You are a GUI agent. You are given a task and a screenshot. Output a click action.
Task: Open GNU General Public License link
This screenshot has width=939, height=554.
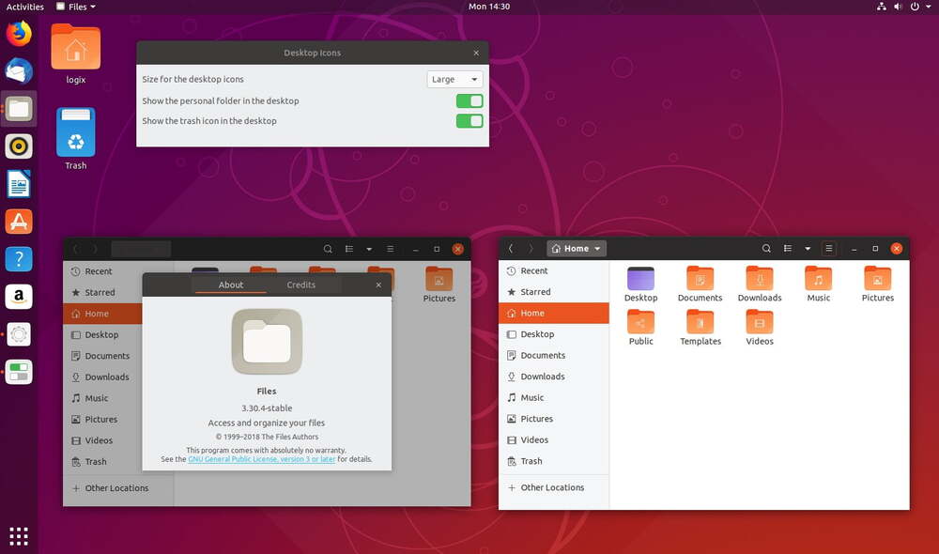[261, 459]
